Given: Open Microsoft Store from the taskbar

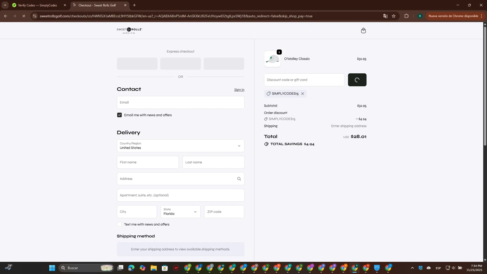Looking at the screenshot, I should click(165, 268).
